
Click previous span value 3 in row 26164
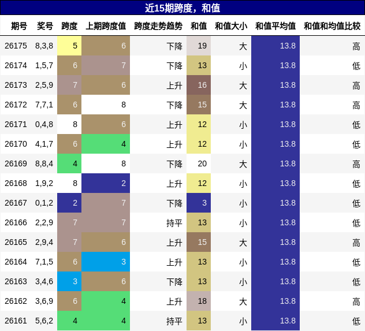[x=106, y=262]
